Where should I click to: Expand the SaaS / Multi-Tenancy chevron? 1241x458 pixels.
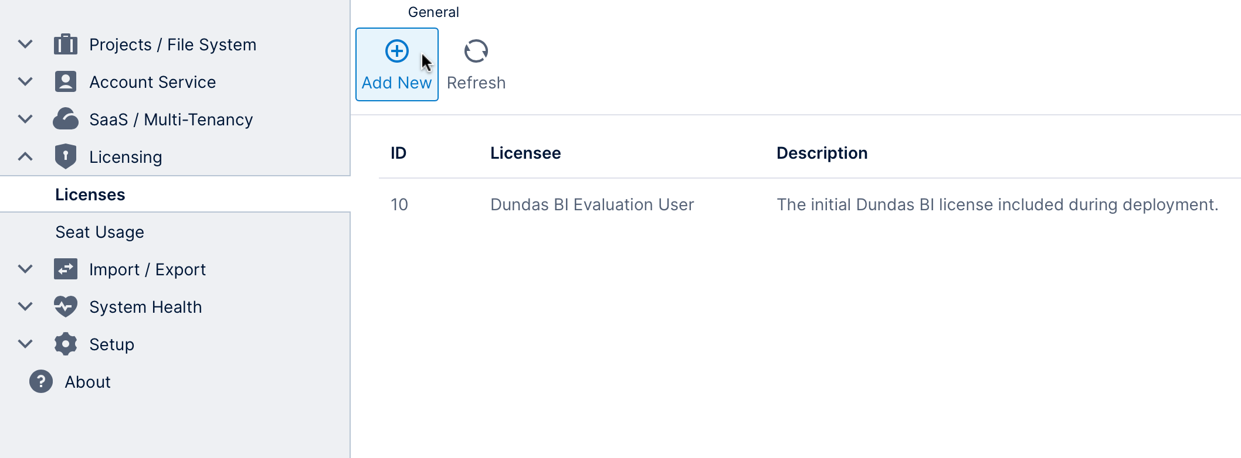pyautogui.click(x=25, y=119)
